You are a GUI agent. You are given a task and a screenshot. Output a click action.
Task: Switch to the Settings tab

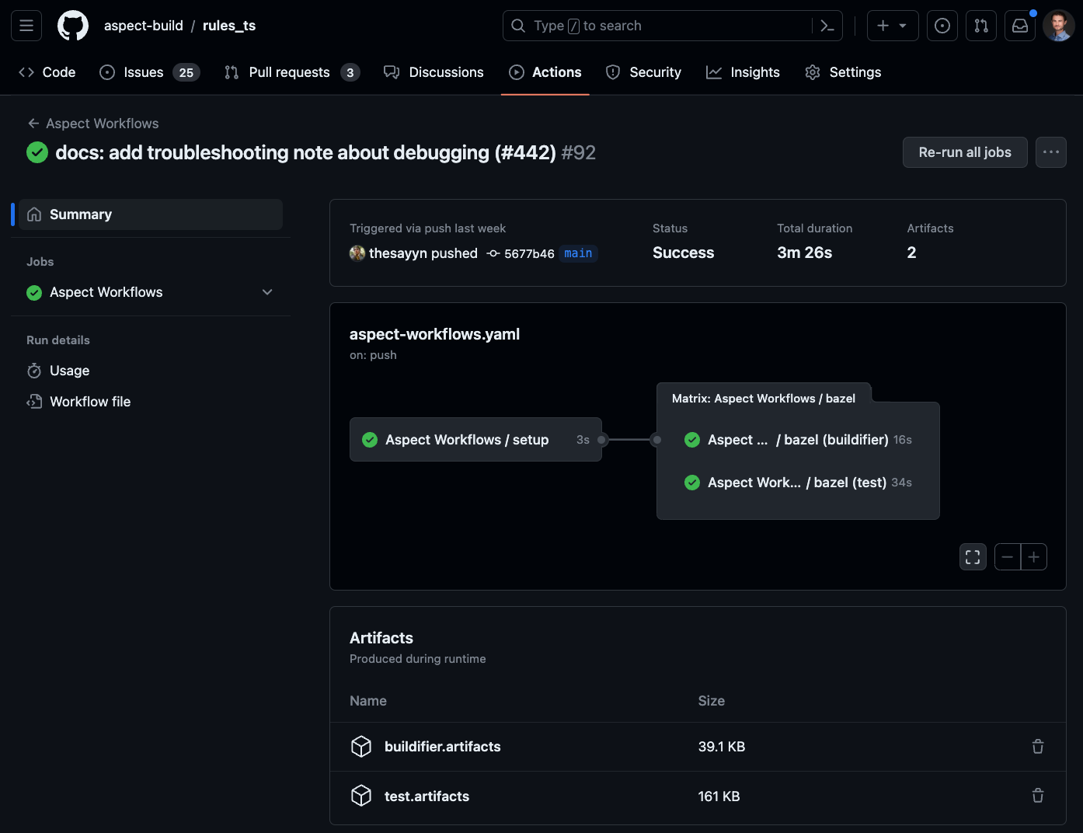[843, 72]
